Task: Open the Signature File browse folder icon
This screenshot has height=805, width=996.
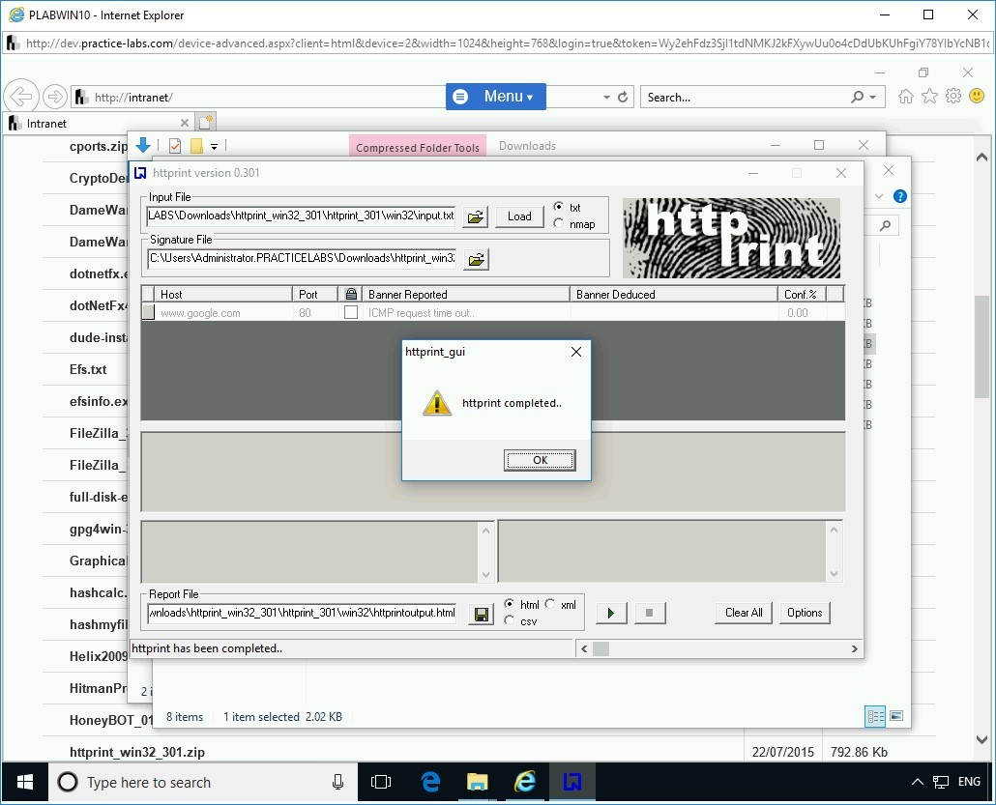Action: click(x=475, y=258)
